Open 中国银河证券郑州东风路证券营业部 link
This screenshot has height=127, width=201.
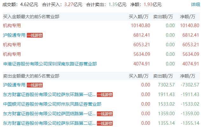coord(52,104)
